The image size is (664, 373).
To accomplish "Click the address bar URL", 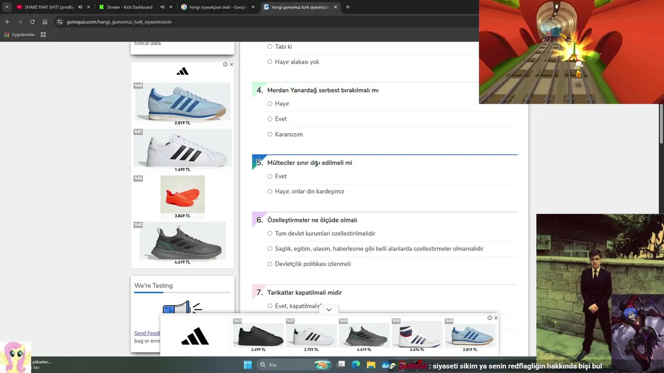I will pyautogui.click(x=119, y=22).
